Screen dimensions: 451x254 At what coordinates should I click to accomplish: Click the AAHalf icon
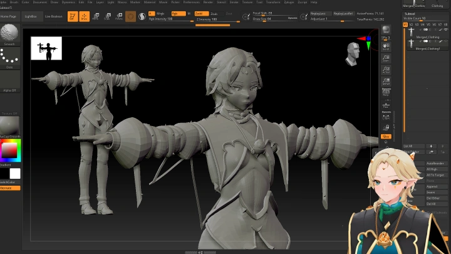pyautogui.click(x=386, y=82)
